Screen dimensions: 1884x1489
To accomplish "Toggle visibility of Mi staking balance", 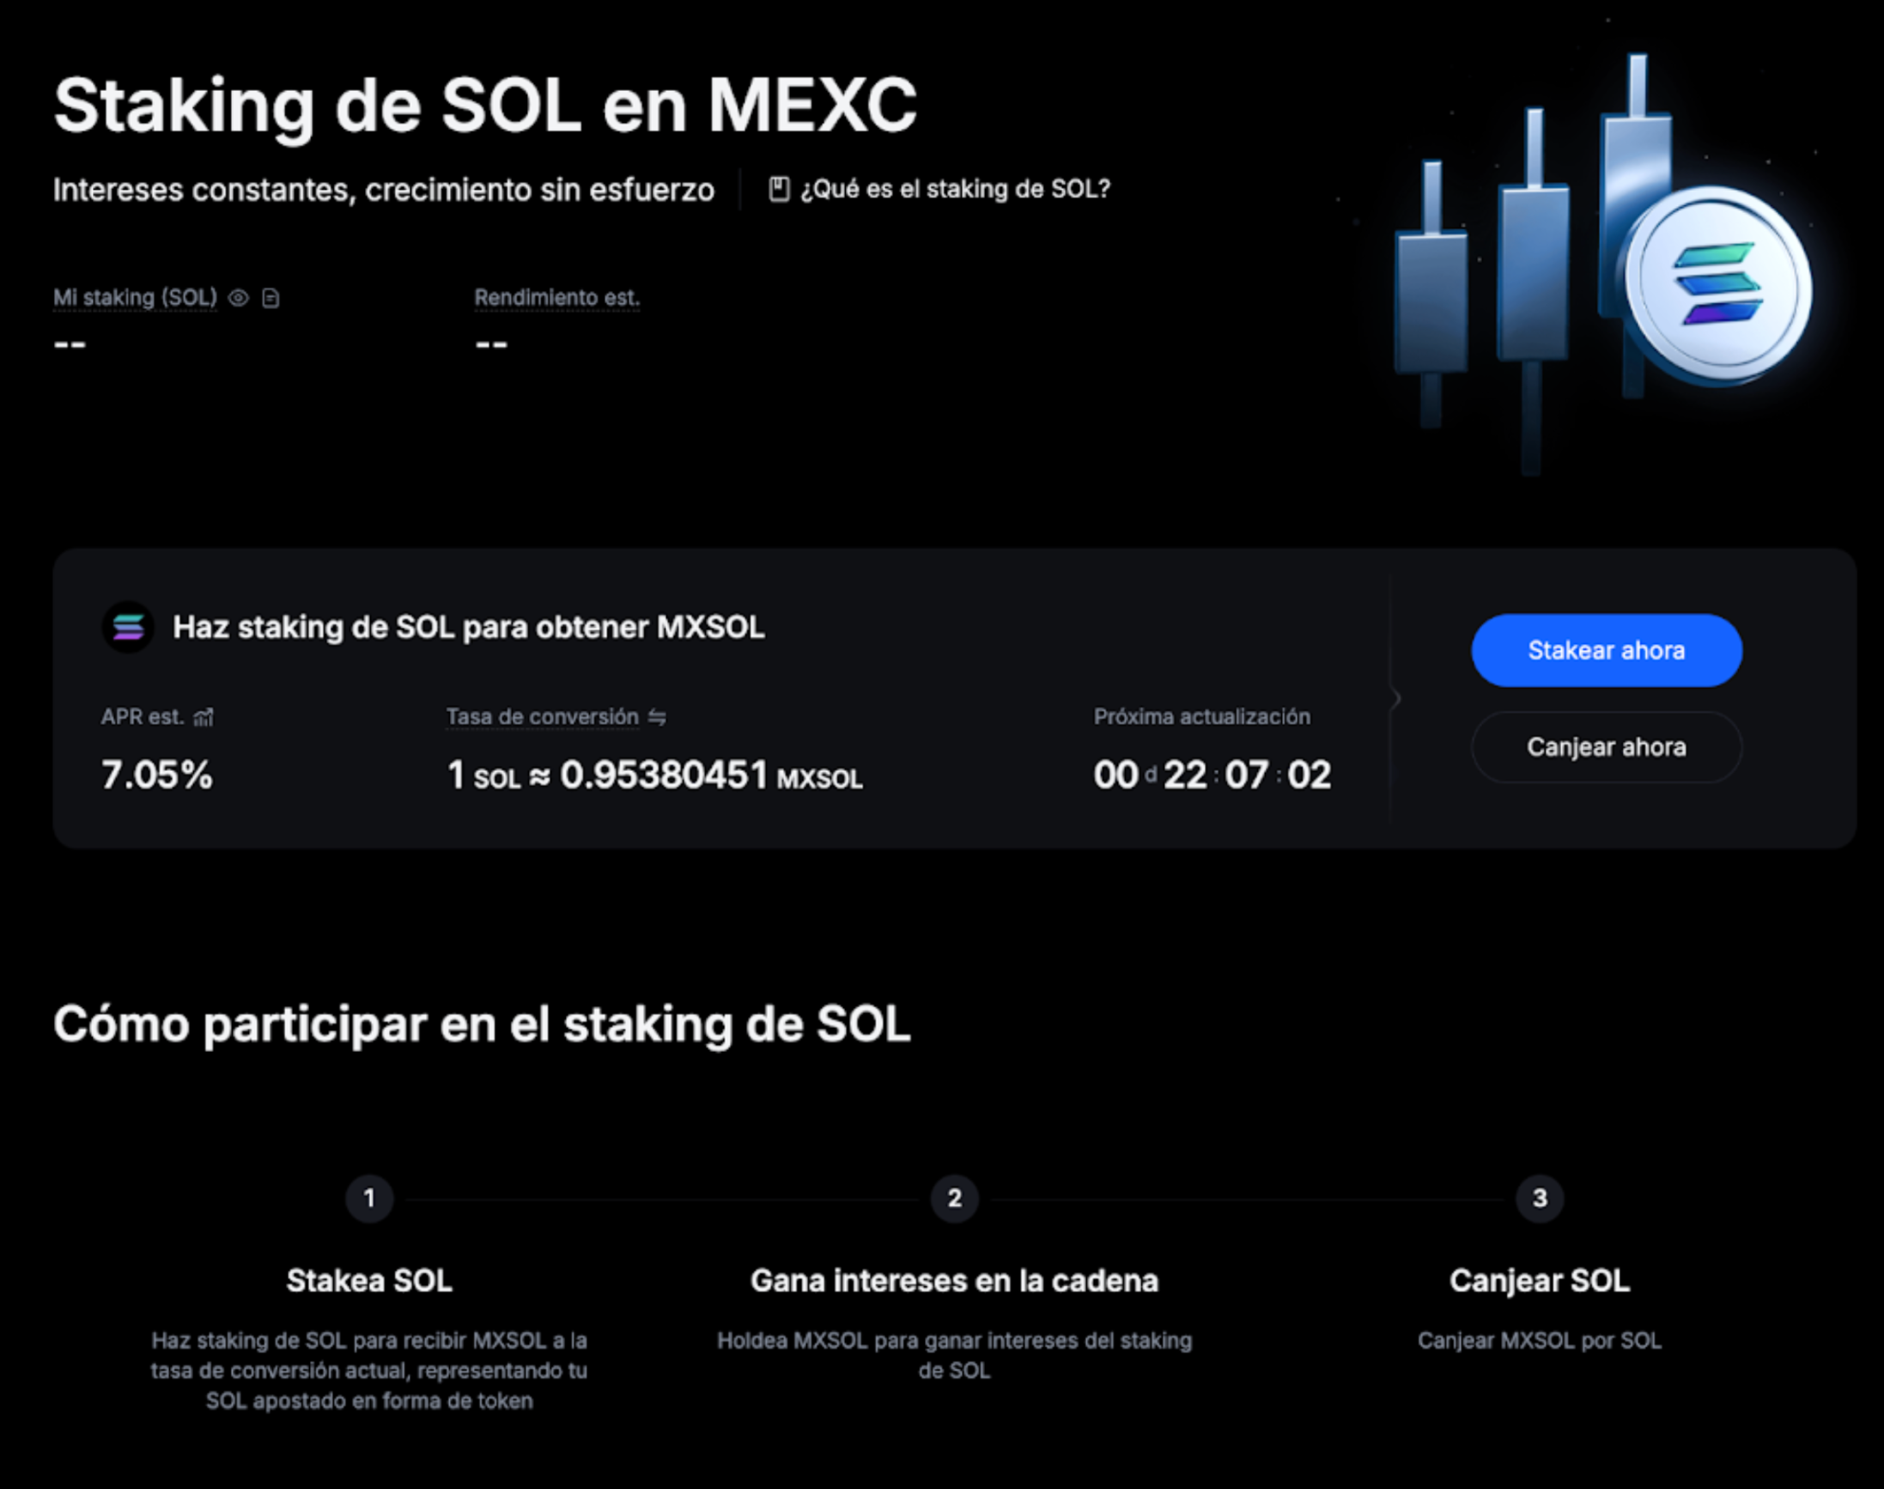I will pos(239,297).
